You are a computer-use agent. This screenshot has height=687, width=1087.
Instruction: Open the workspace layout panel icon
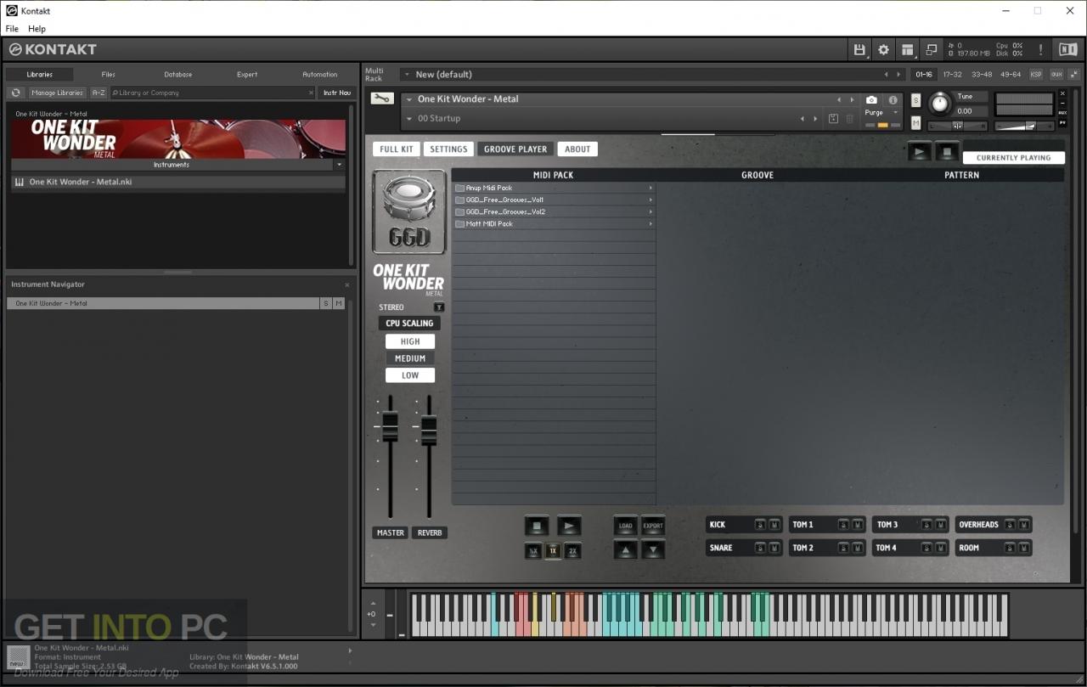908,49
